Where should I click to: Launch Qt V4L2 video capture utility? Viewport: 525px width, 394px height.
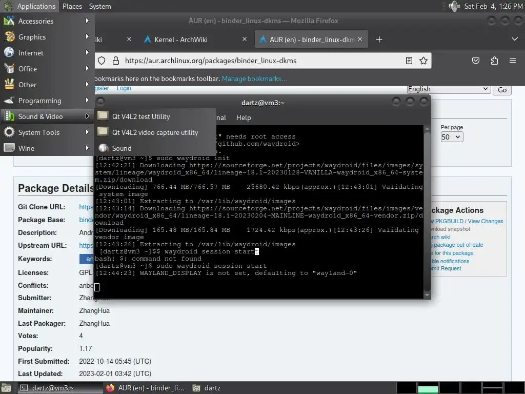(x=155, y=132)
